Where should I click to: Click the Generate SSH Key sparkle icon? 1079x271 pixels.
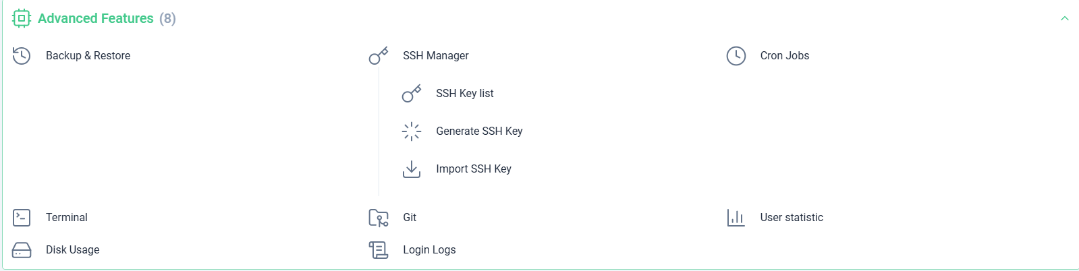coord(412,131)
